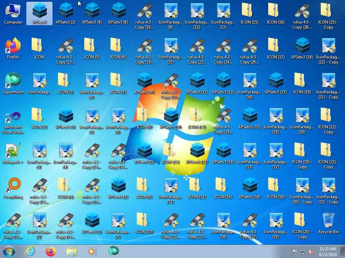The image size is (345, 258).
Task: Select the ICON (19) zip folder
Action: (302, 83)
